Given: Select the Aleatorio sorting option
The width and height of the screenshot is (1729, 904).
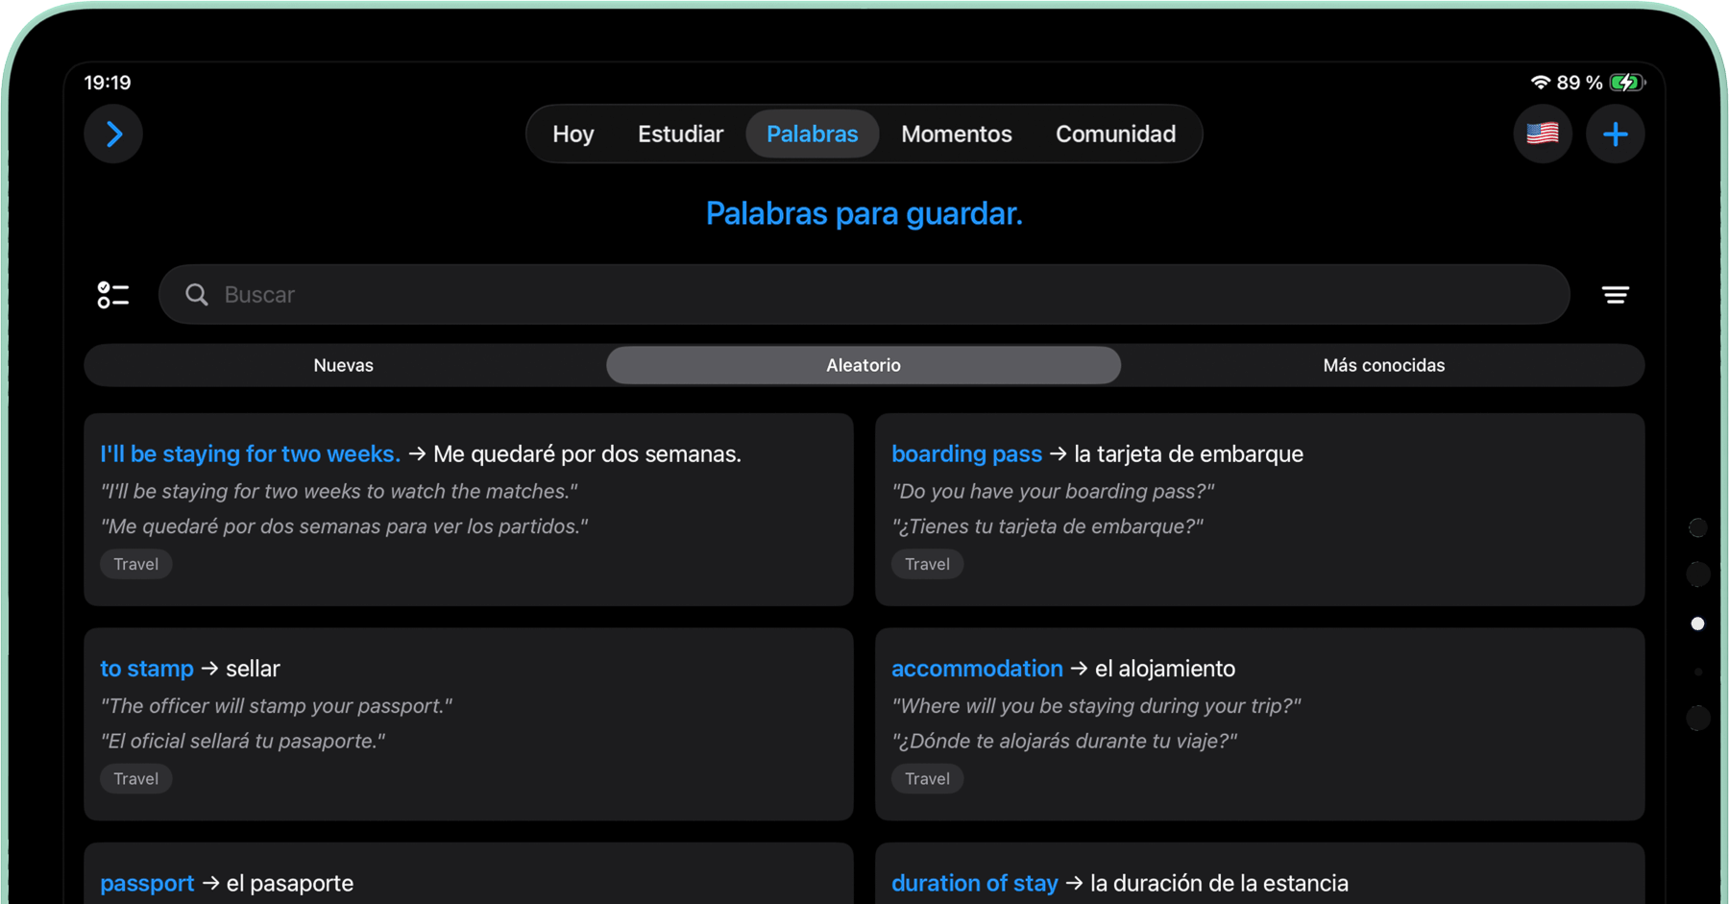Looking at the screenshot, I should coord(863,365).
